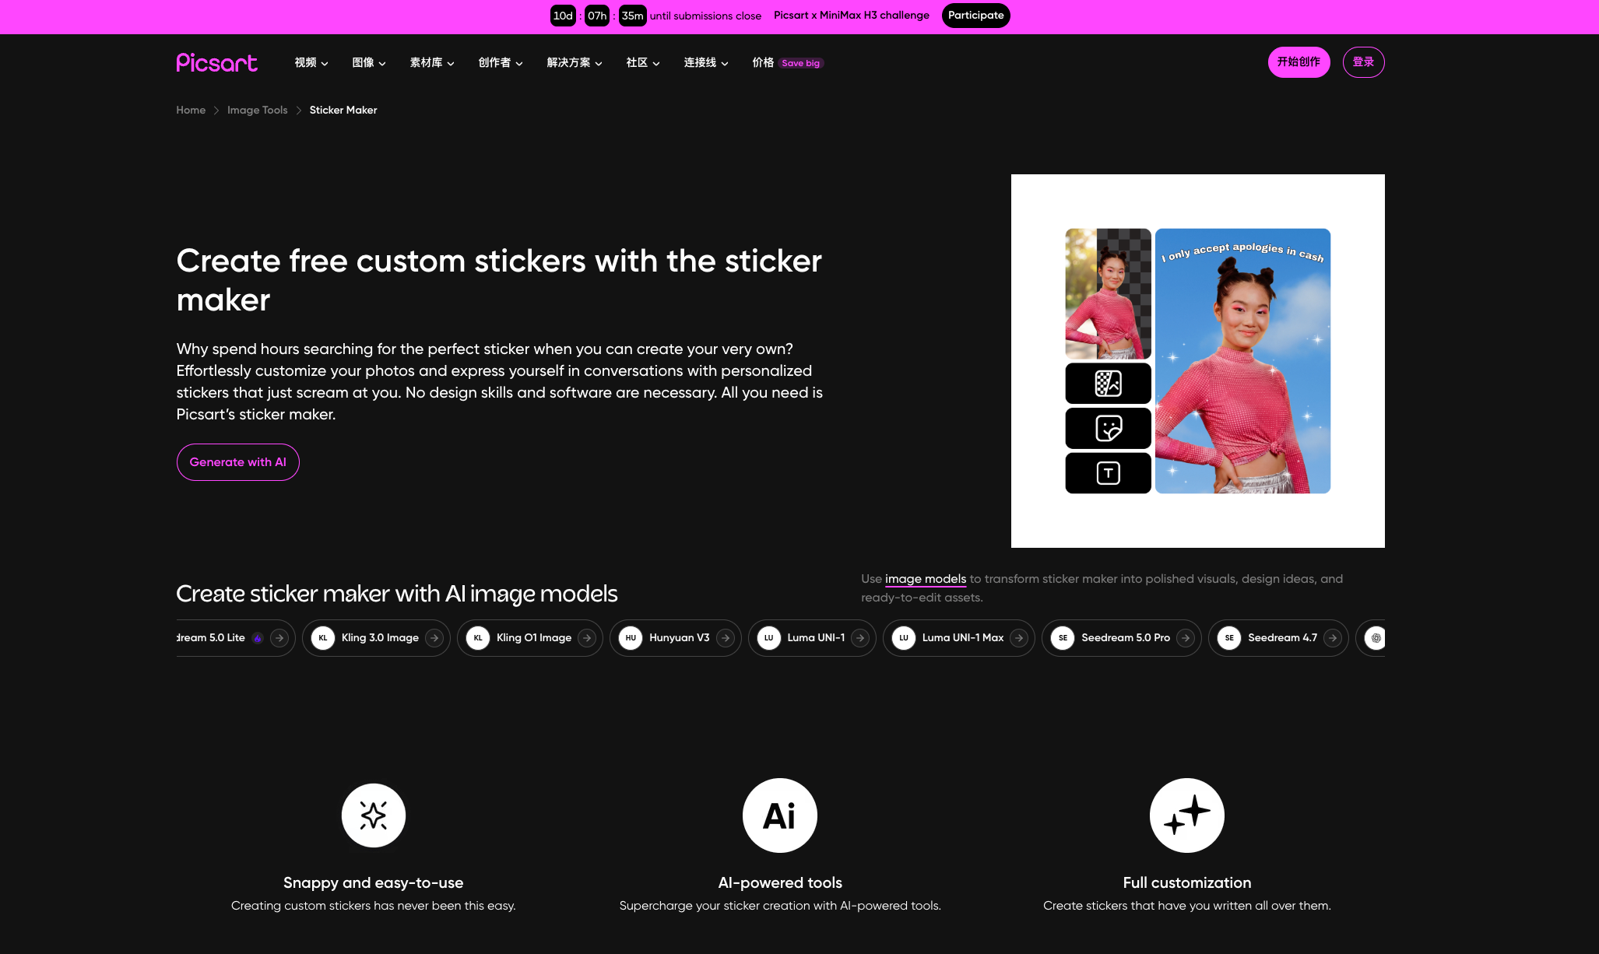The height and width of the screenshot is (954, 1599).
Task: Expand the 连接线 navigation dropdown
Action: [x=706, y=63]
